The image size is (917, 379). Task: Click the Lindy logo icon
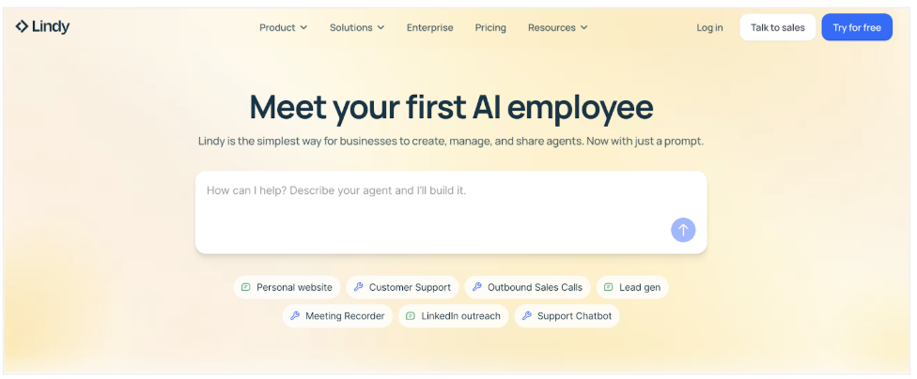[x=23, y=27]
